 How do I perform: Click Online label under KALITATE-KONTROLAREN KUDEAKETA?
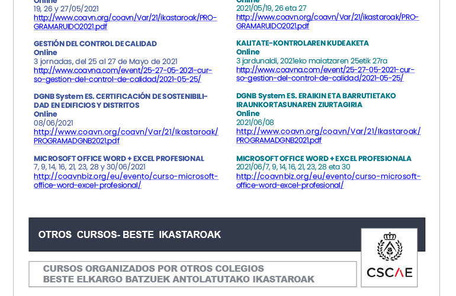(x=248, y=52)
